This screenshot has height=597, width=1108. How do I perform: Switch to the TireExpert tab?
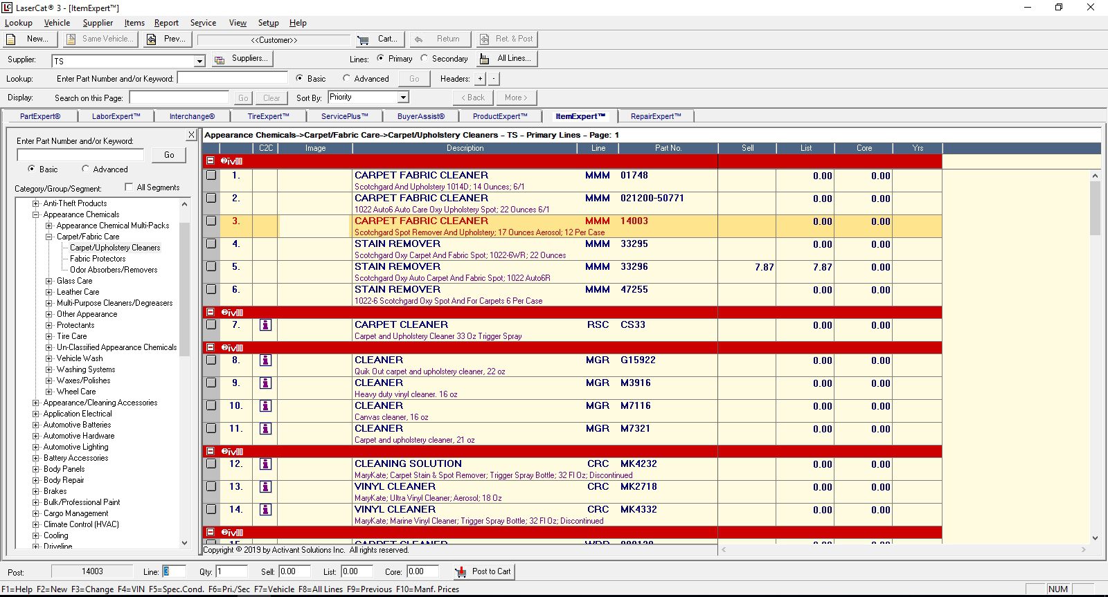click(x=268, y=116)
